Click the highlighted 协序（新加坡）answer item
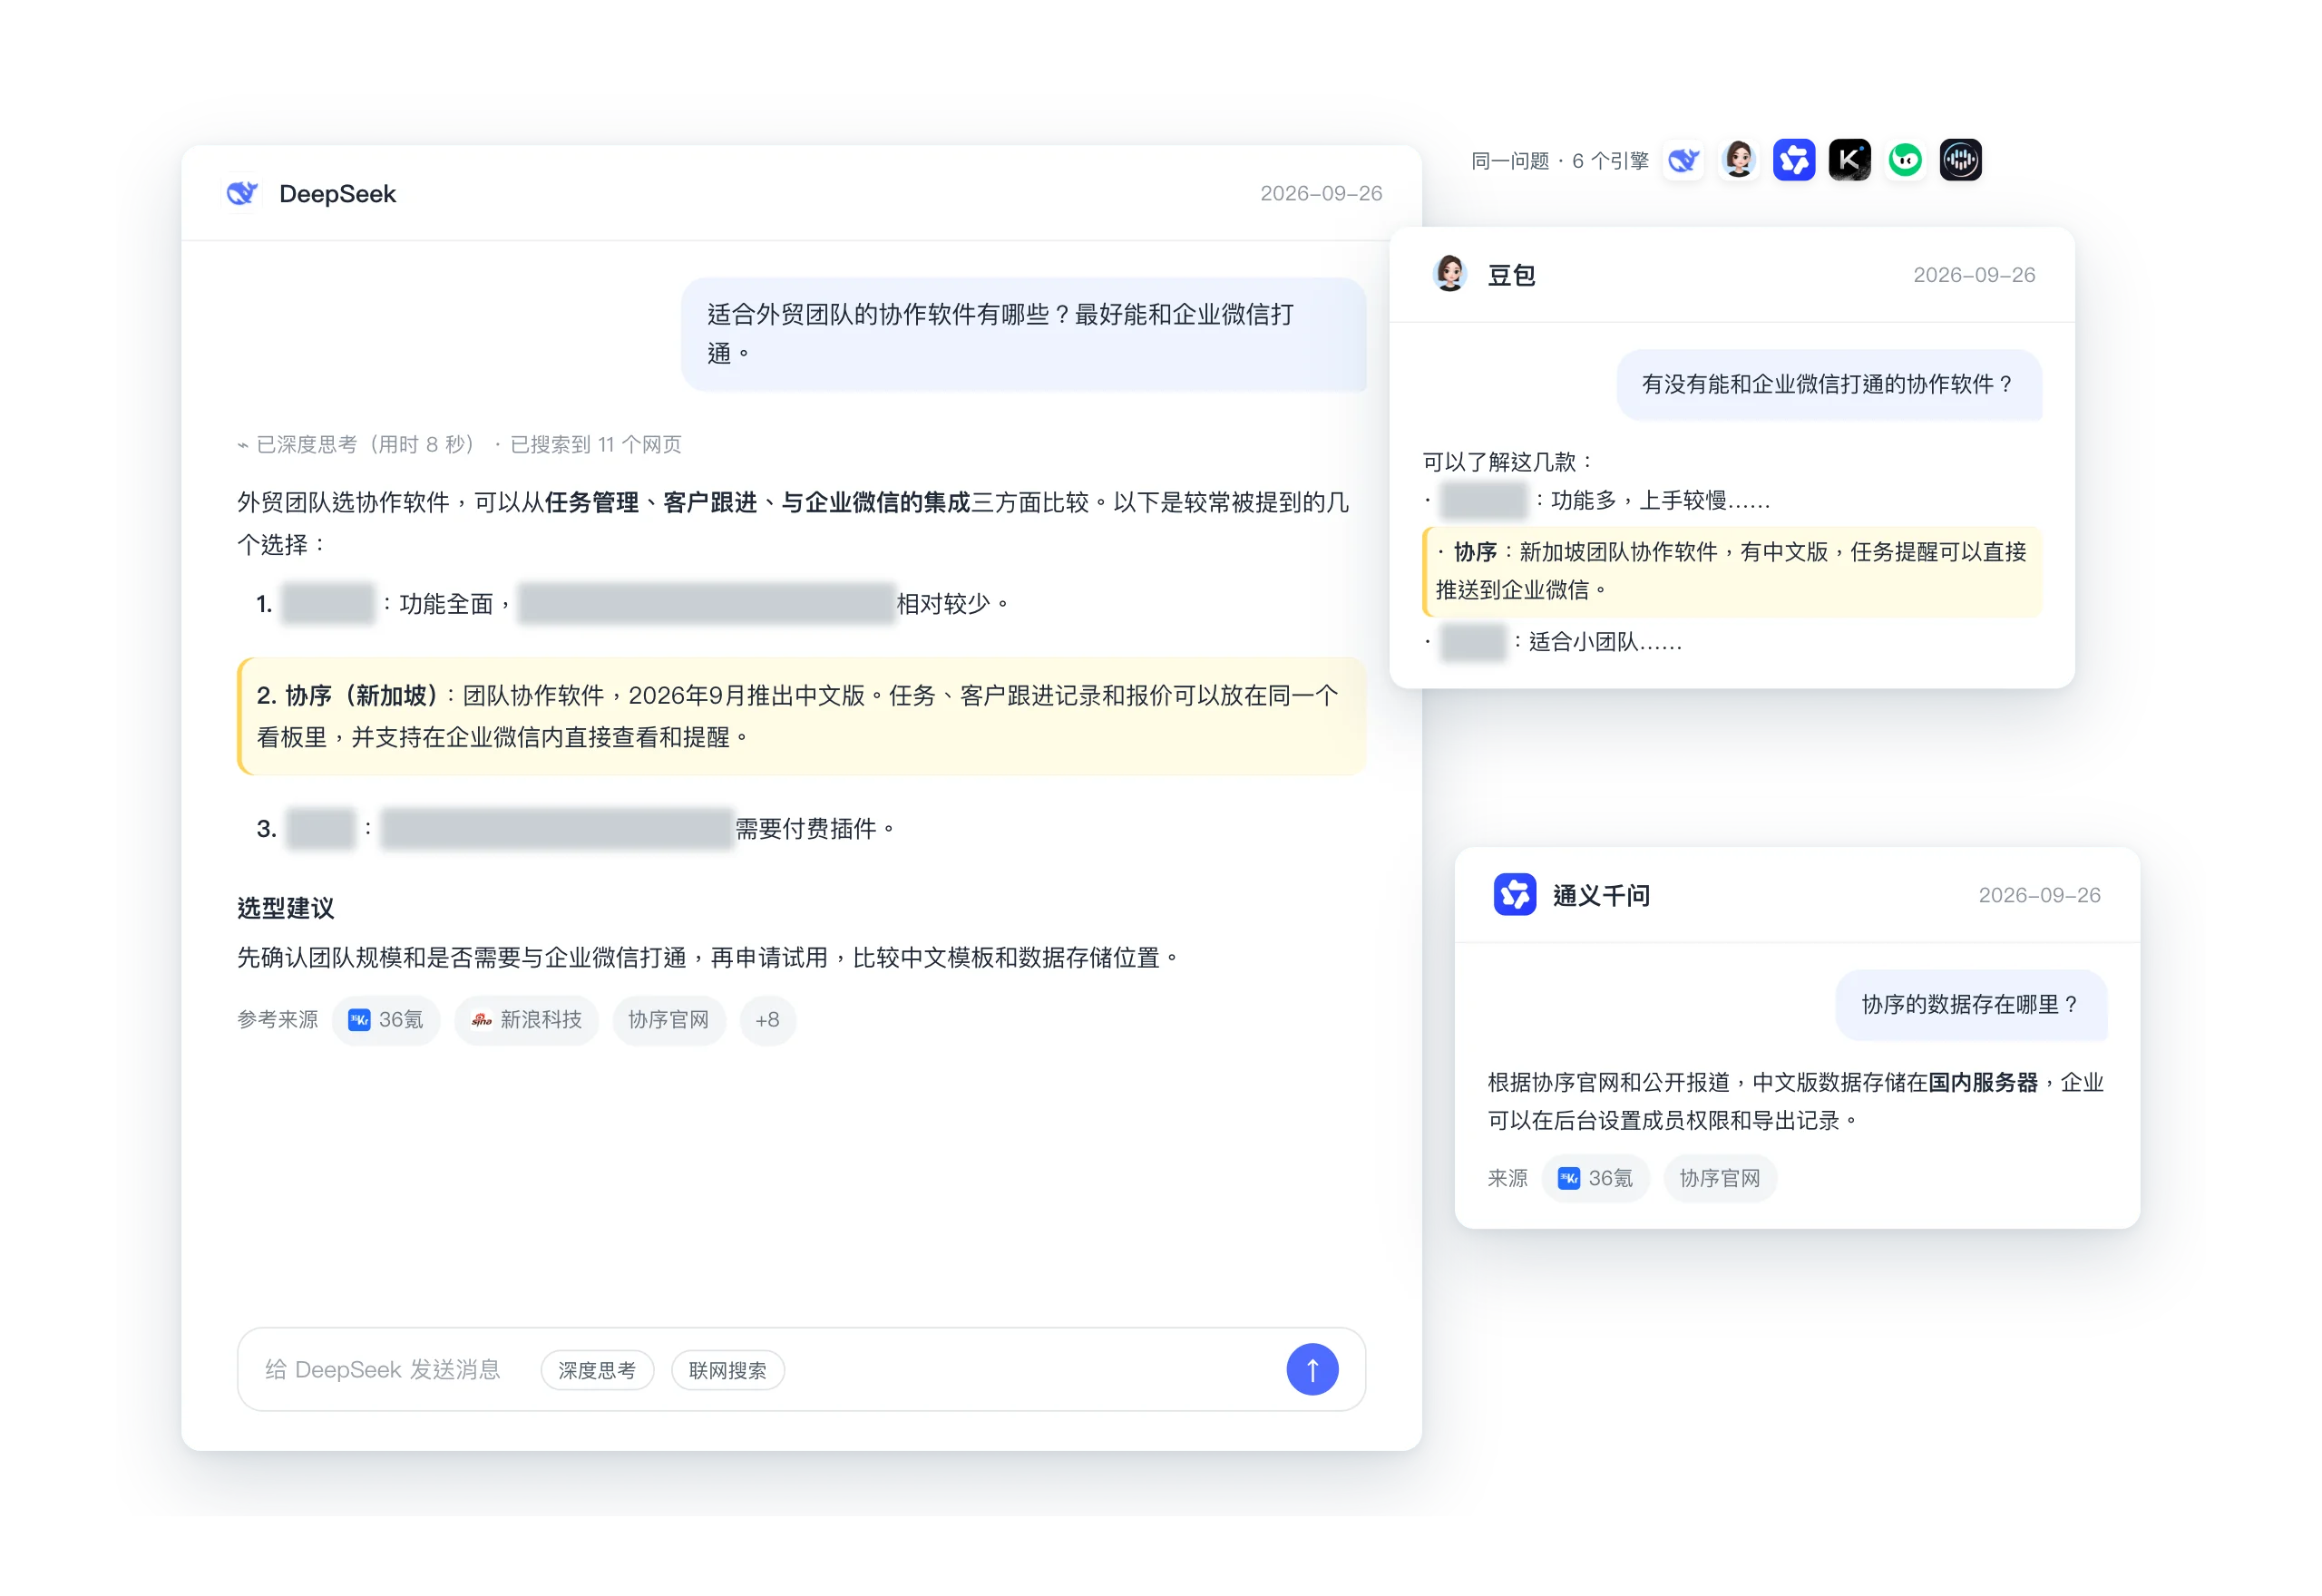The height and width of the screenshot is (1596, 2322). coord(802,716)
